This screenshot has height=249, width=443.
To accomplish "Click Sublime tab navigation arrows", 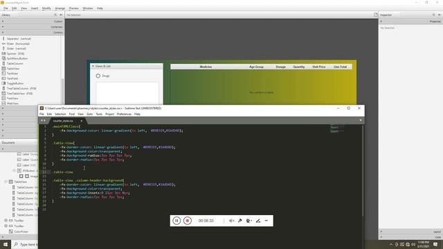I will [43, 120].
